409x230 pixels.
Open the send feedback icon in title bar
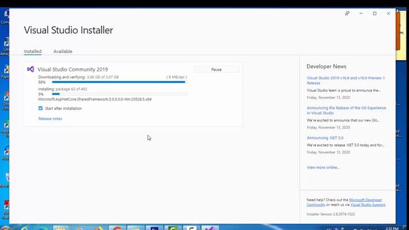347,13
